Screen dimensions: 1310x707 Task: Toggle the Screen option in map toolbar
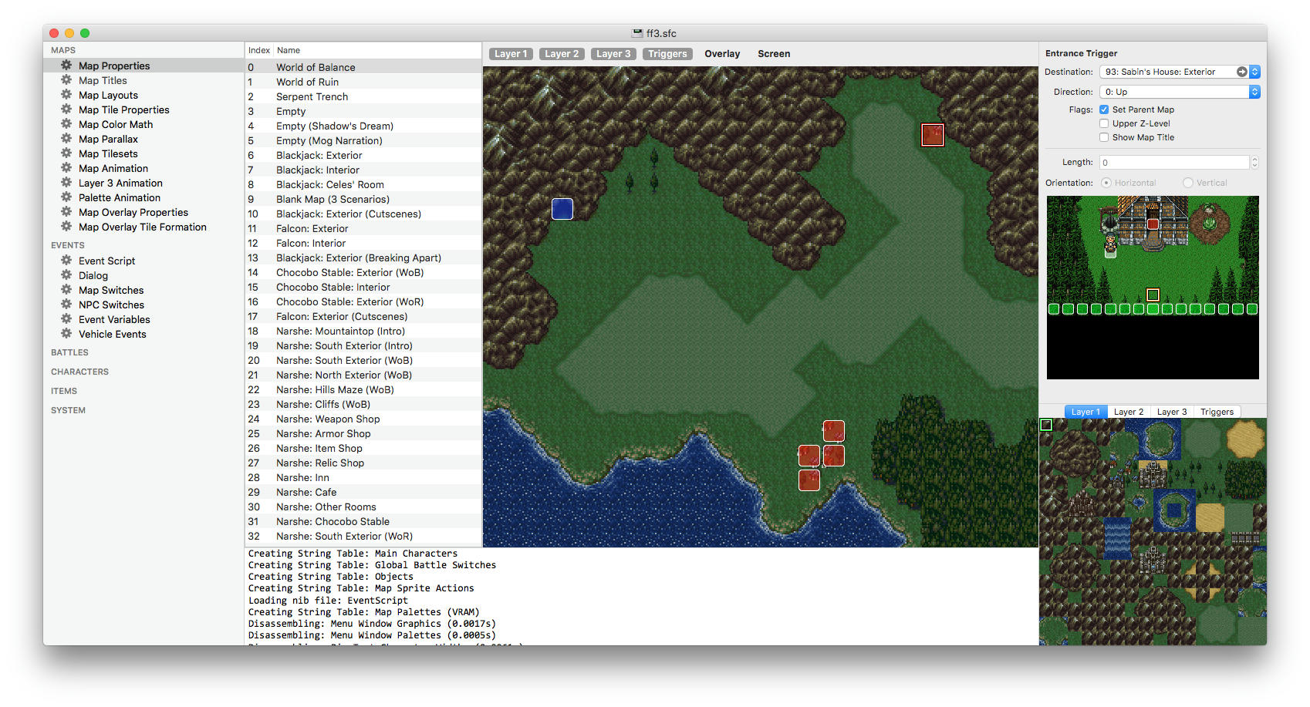coord(774,54)
